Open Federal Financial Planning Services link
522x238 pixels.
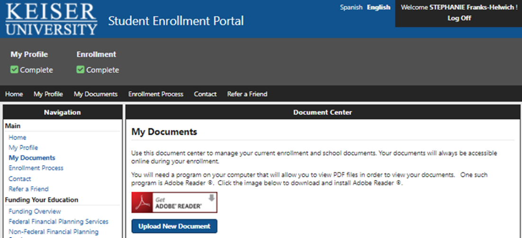point(58,221)
